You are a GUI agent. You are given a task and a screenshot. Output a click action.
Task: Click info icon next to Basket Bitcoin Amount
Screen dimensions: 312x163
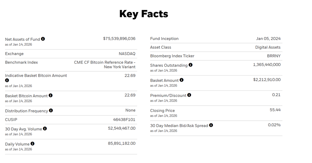click(x=51, y=95)
